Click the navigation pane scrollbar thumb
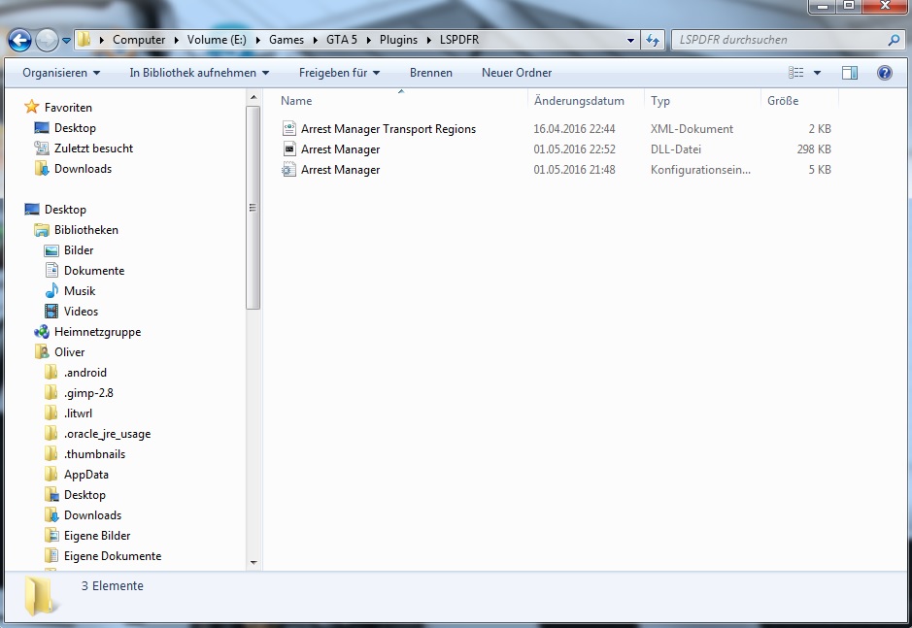Image resolution: width=912 pixels, height=628 pixels. click(253, 208)
